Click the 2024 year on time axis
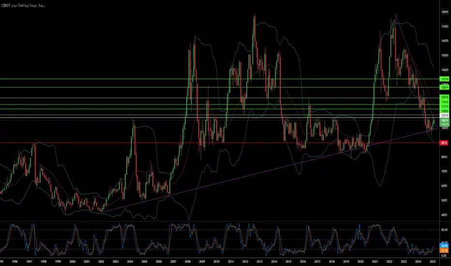 tap(418, 262)
